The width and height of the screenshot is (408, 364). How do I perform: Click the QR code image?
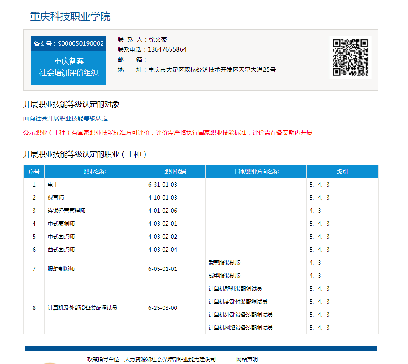(x=350, y=57)
